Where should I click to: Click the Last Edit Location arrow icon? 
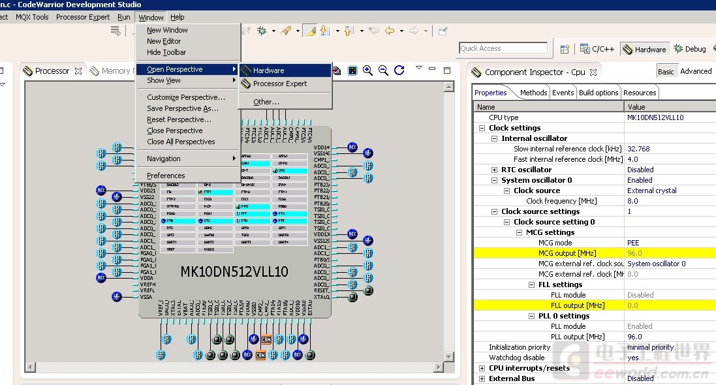pos(374,31)
